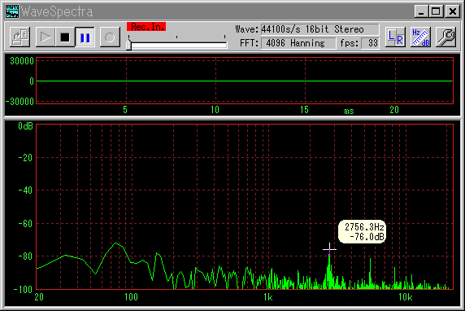Click the fps value box showing 33
465x311 pixels.
(x=371, y=43)
